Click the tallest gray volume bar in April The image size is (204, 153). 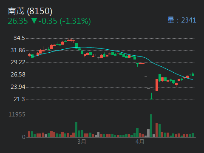click(148, 133)
